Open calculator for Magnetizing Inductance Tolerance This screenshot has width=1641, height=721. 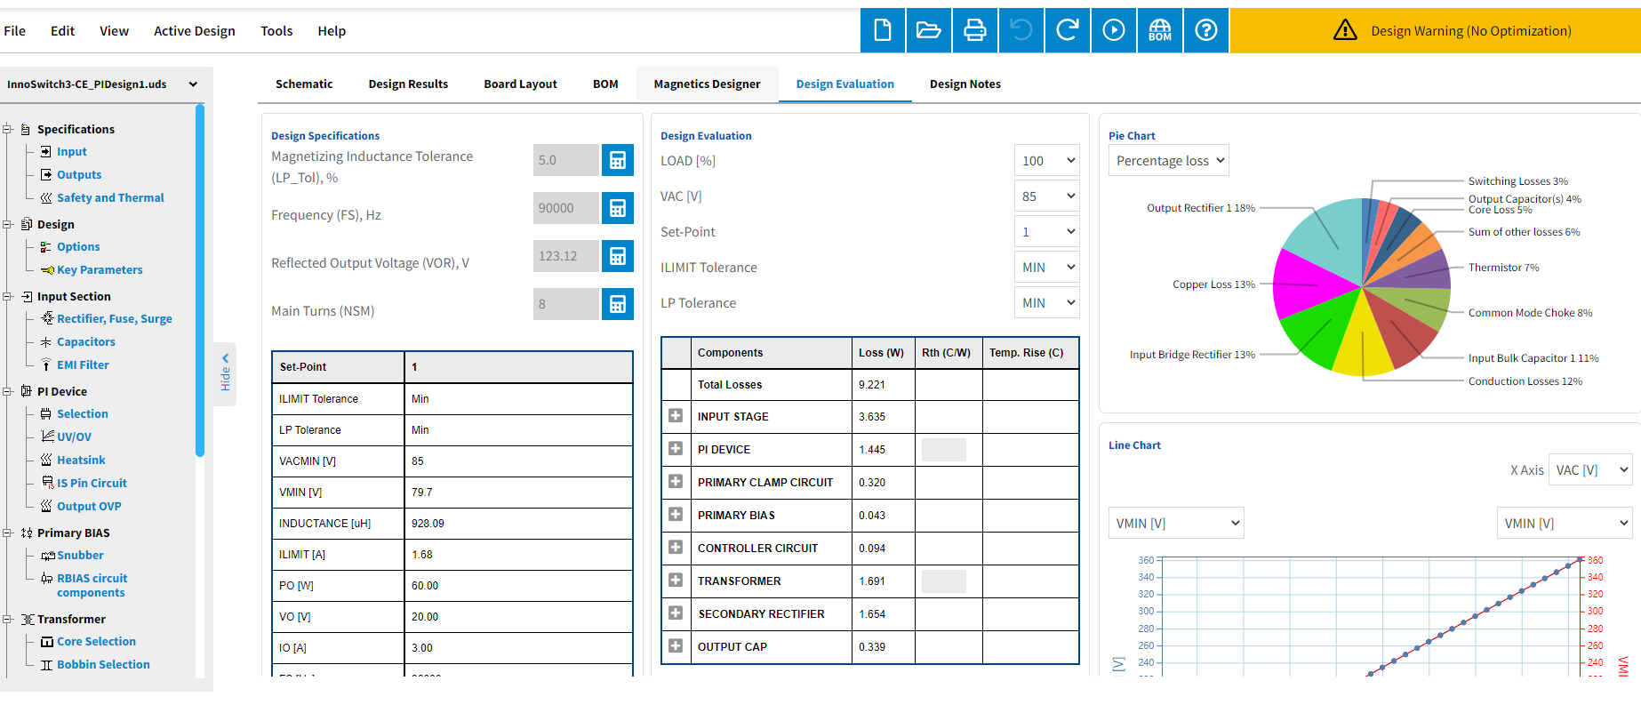618,160
